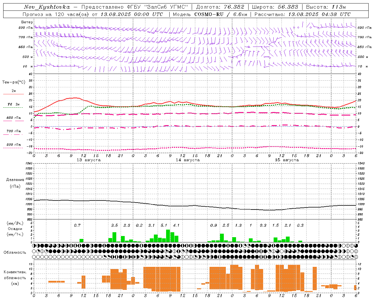Click the 3.1 precipitation total value

152,225
